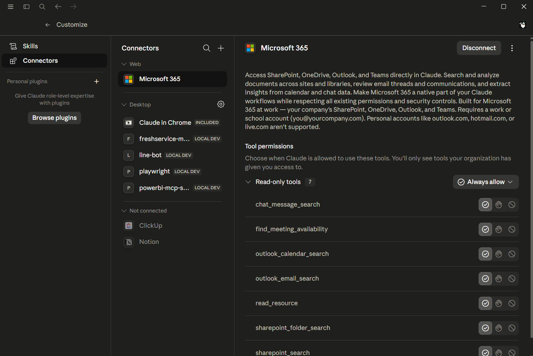Viewport: 533px width, 356px height.
Task: Open the powerbi-mcp connector entry
Action: [x=172, y=188]
